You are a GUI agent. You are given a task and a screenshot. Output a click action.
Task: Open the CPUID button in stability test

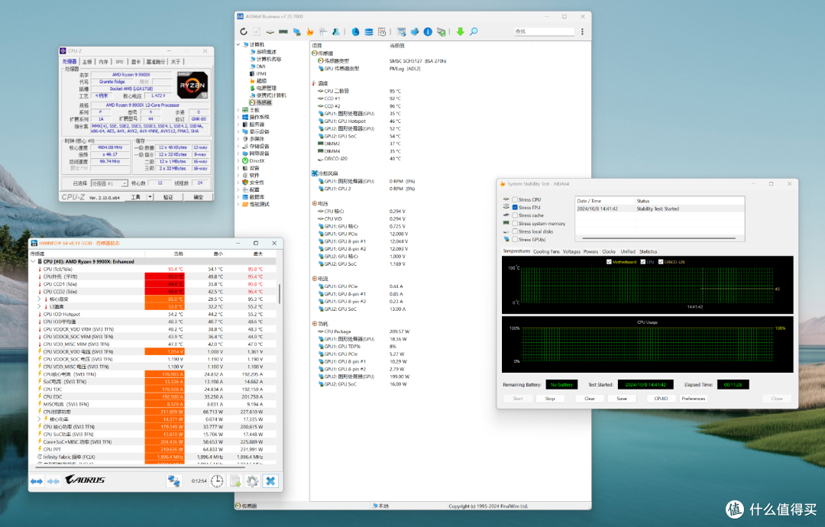661,399
